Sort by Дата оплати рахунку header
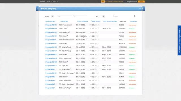Image resolution: width=181 pixels, height=101 pixels. coord(110,21)
